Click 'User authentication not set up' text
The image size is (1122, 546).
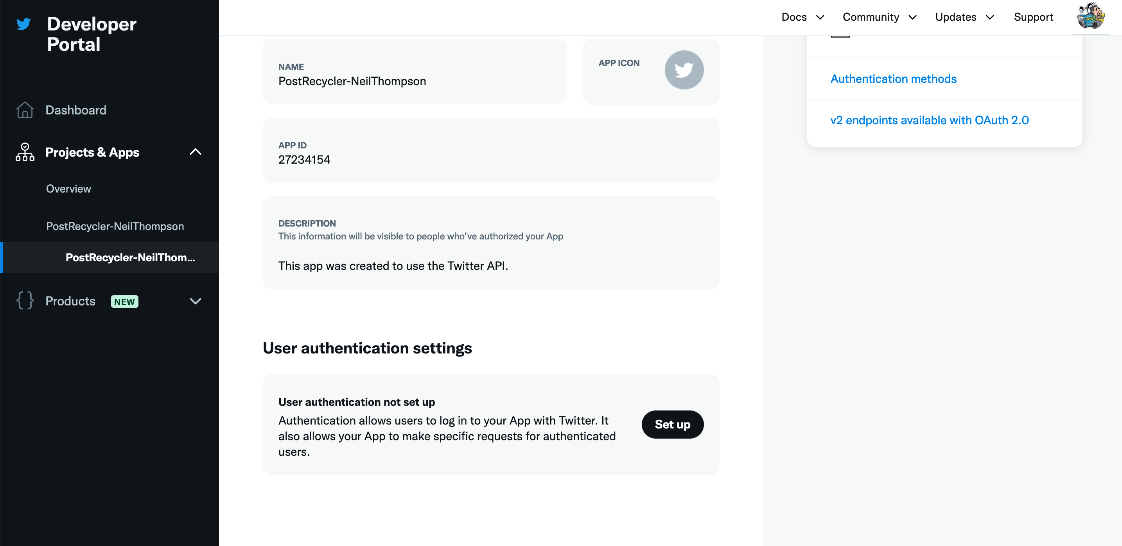coord(356,402)
